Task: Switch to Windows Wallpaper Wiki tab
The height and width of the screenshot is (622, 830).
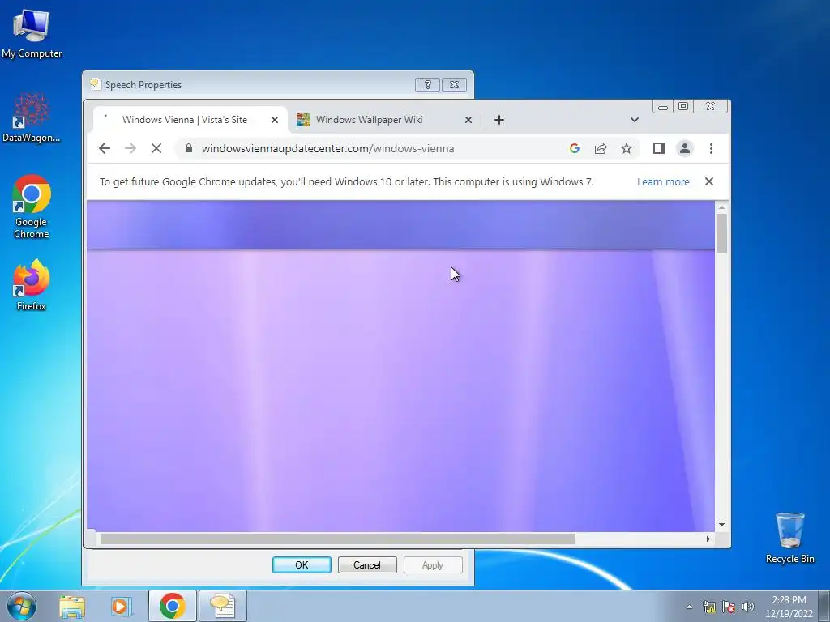Action: click(369, 120)
